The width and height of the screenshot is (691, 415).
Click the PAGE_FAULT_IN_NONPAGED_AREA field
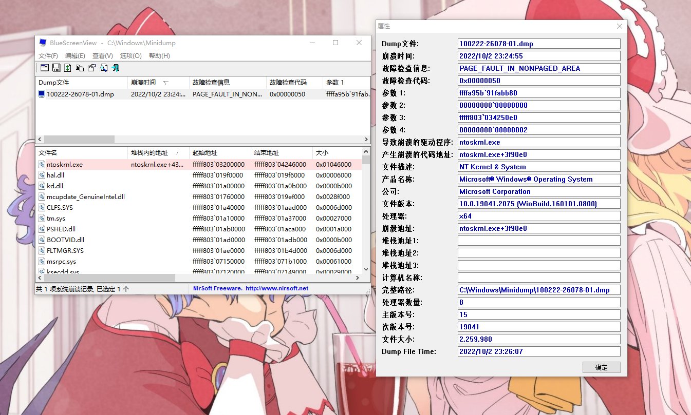(539, 68)
